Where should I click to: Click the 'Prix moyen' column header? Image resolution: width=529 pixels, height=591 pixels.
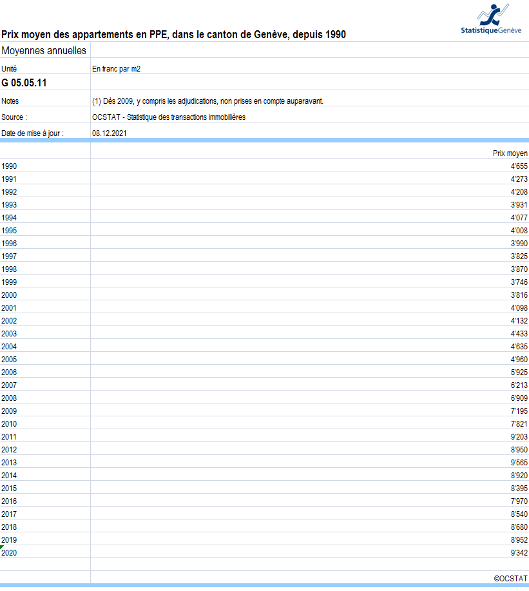click(x=510, y=153)
